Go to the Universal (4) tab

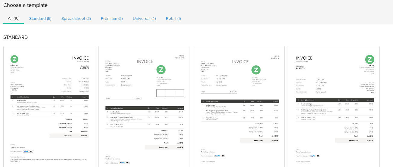(x=144, y=19)
